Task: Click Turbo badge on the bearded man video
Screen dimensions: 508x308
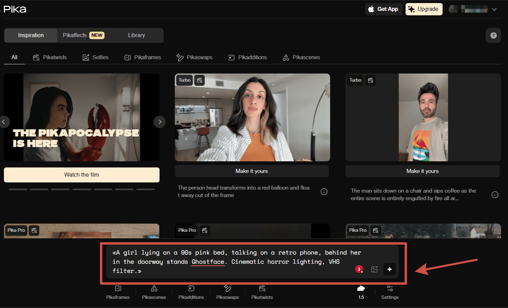Action: (x=355, y=80)
